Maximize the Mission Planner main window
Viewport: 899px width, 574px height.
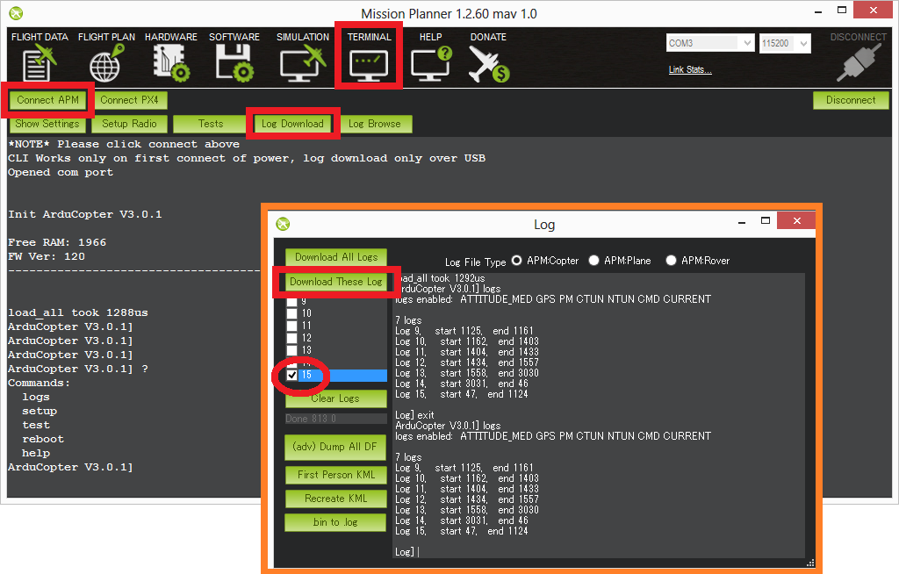tap(842, 11)
